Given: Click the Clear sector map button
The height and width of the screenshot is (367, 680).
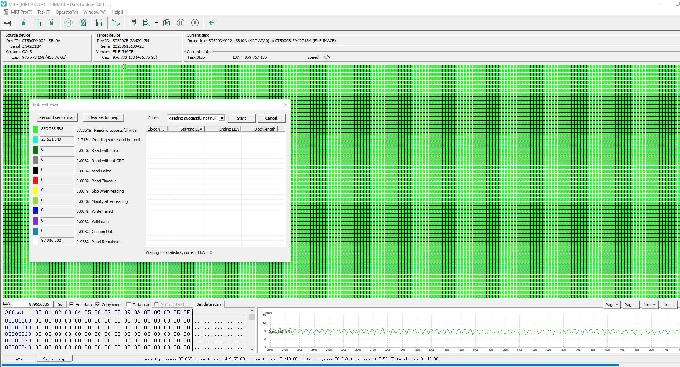Looking at the screenshot, I should click(x=103, y=117).
